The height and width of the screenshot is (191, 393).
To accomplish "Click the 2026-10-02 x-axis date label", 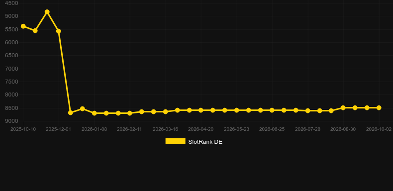I will click(379, 129).
